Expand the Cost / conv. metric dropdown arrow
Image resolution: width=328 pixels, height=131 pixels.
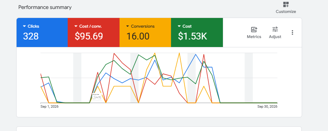[x=76, y=26]
